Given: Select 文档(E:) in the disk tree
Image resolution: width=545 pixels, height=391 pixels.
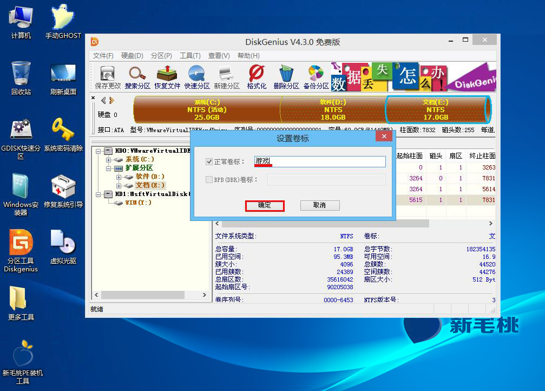Looking at the screenshot, I should [150, 185].
